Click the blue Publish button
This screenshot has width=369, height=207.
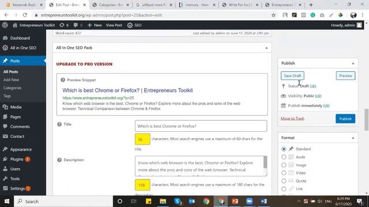click(345, 119)
